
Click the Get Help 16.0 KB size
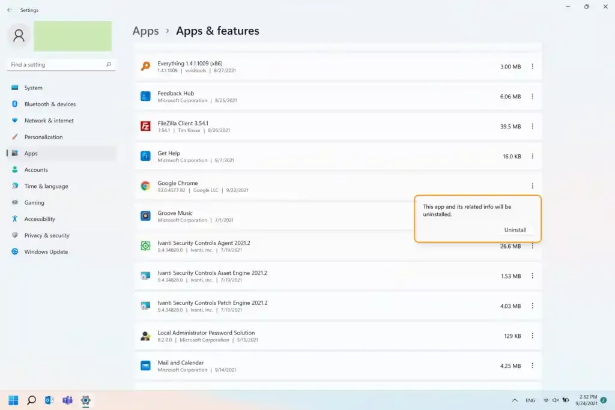pyautogui.click(x=512, y=157)
